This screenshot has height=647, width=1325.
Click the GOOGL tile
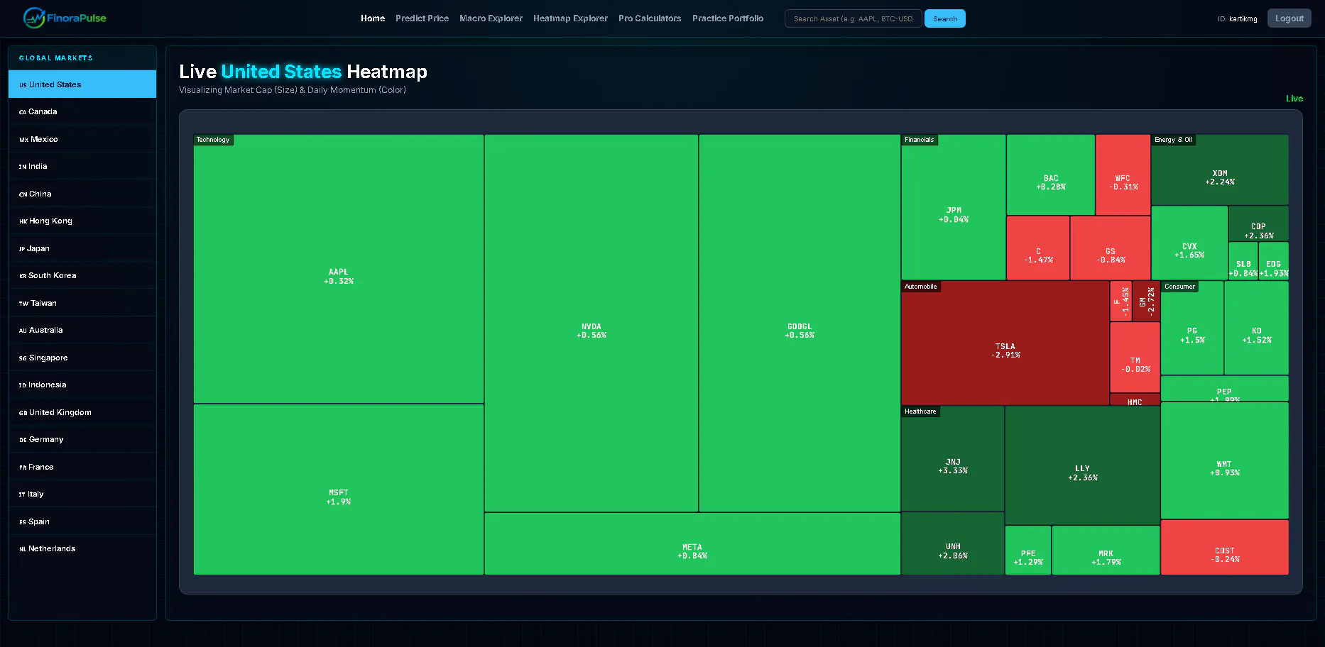(800, 323)
